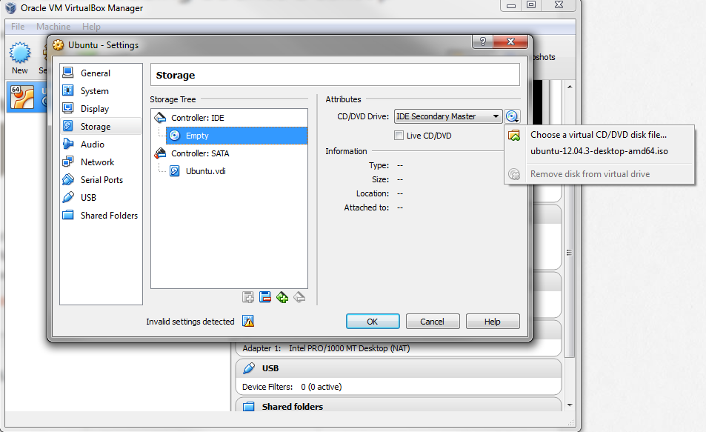Click the remove attachment icon

pos(299,297)
